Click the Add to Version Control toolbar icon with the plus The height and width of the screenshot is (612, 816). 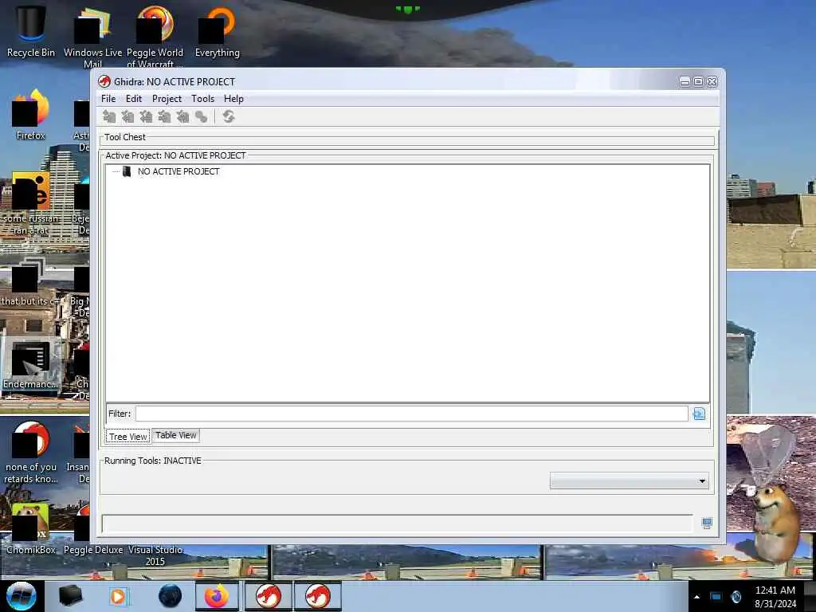pyautogui.click(x=108, y=116)
